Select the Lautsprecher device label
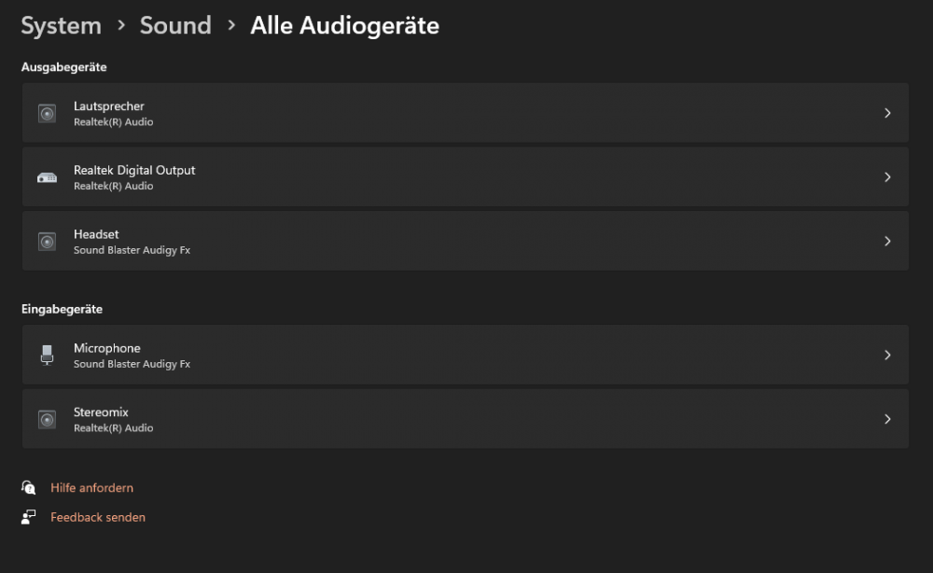 tap(109, 106)
